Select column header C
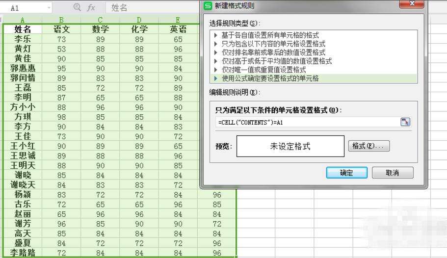The width and height of the screenshot is (447, 258). click(x=100, y=20)
